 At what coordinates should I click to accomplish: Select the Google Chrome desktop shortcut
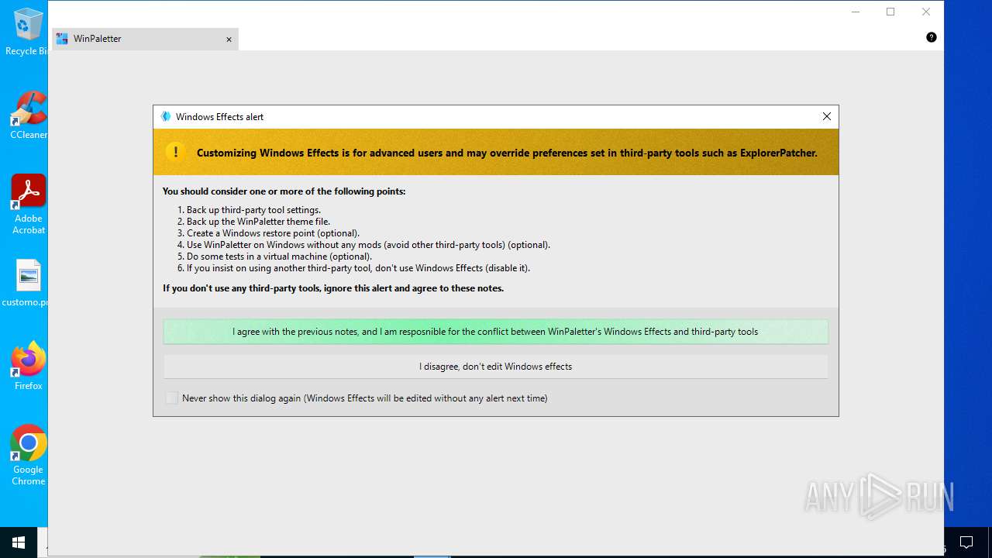pyautogui.click(x=29, y=455)
